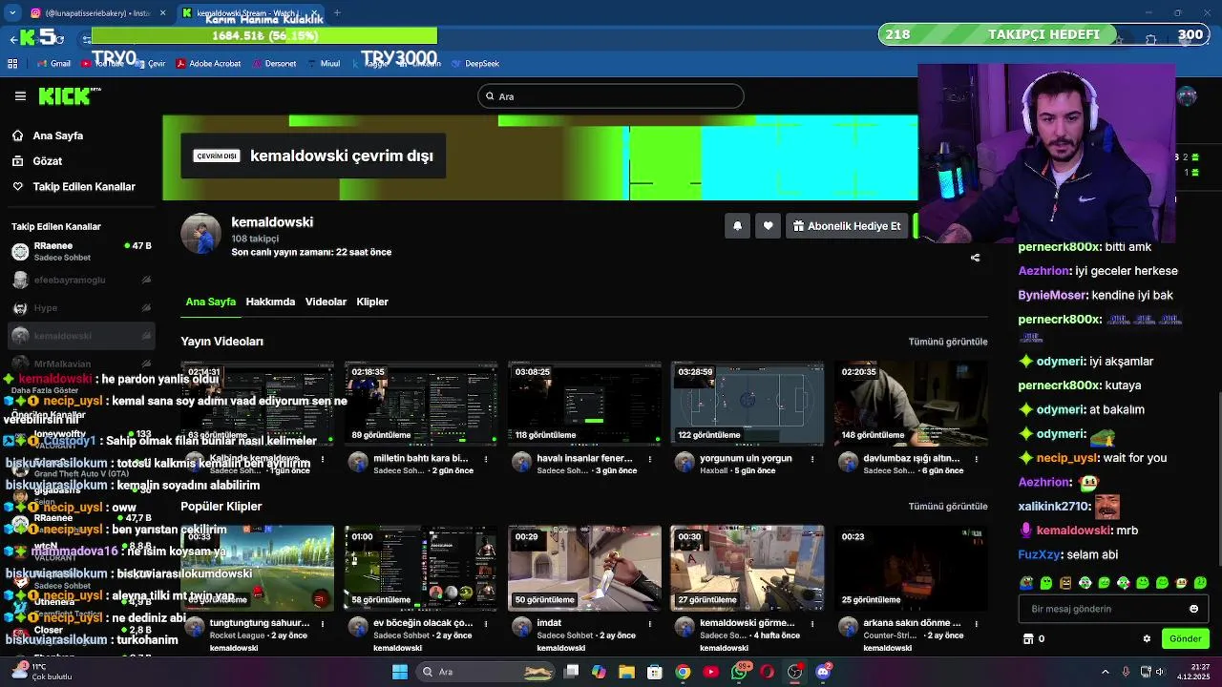Switch to the Klipler tab
Image resolution: width=1222 pixels, height=687 pixels.
[x=372, y=302]
